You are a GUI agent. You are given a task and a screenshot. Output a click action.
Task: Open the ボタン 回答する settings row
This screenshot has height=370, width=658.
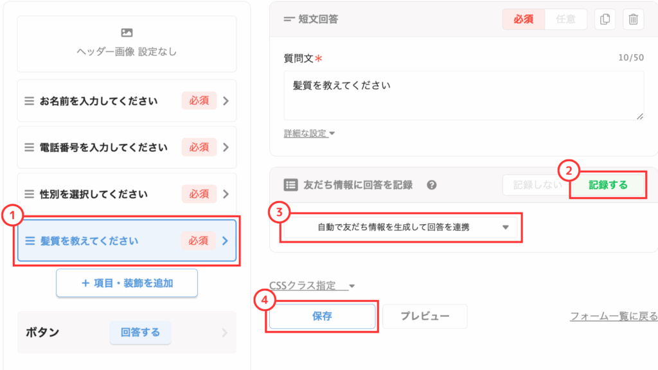coord(127,332)
